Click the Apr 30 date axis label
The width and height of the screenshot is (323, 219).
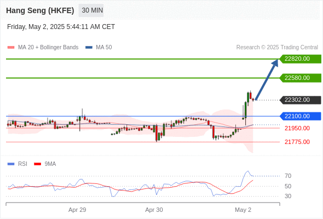[x=154, y=210]
